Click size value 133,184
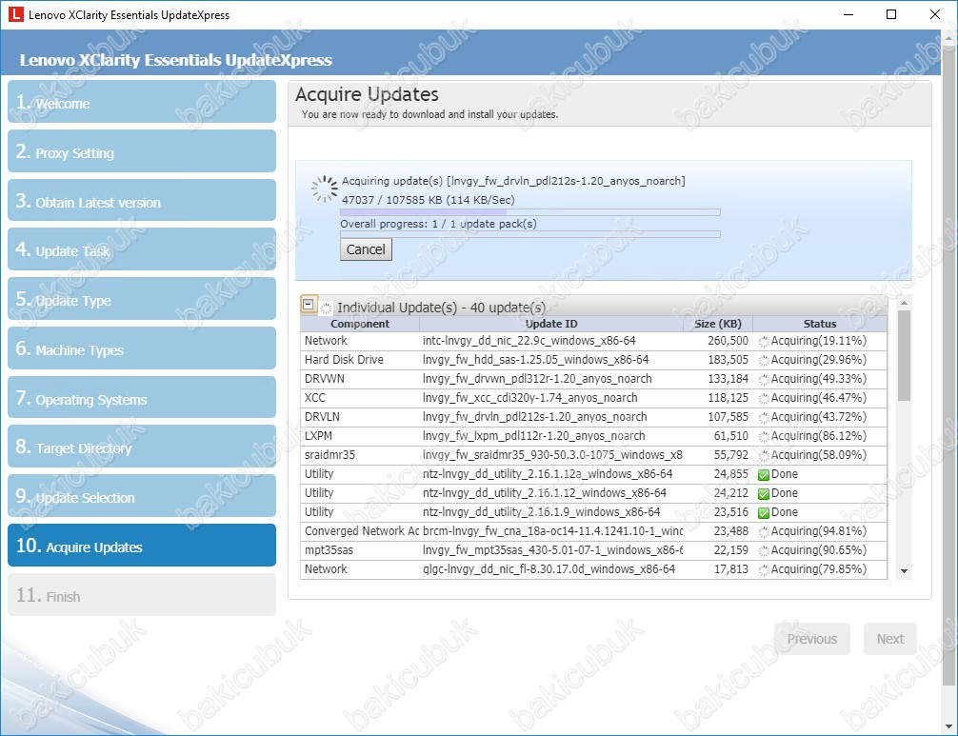 point(728,379)
